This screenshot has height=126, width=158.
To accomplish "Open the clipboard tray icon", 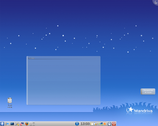I will pos(92,124).
